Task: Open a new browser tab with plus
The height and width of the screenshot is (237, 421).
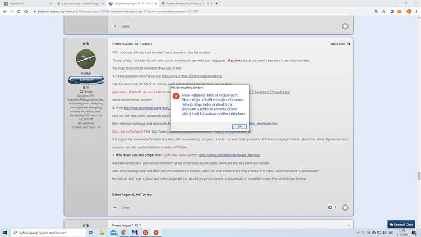Action: [216, 4]
